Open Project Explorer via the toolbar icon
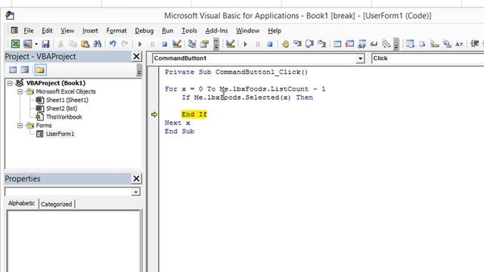This screenshot has height=272, width=484. coord(191,44)
